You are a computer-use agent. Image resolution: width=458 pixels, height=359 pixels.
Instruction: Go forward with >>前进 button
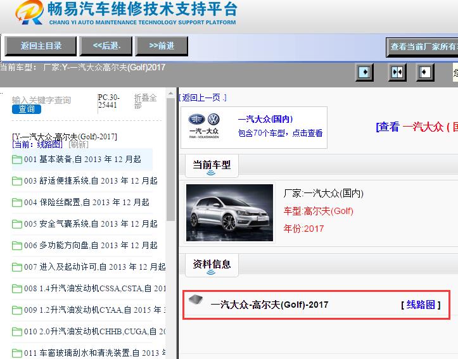(x=162, y=46)
